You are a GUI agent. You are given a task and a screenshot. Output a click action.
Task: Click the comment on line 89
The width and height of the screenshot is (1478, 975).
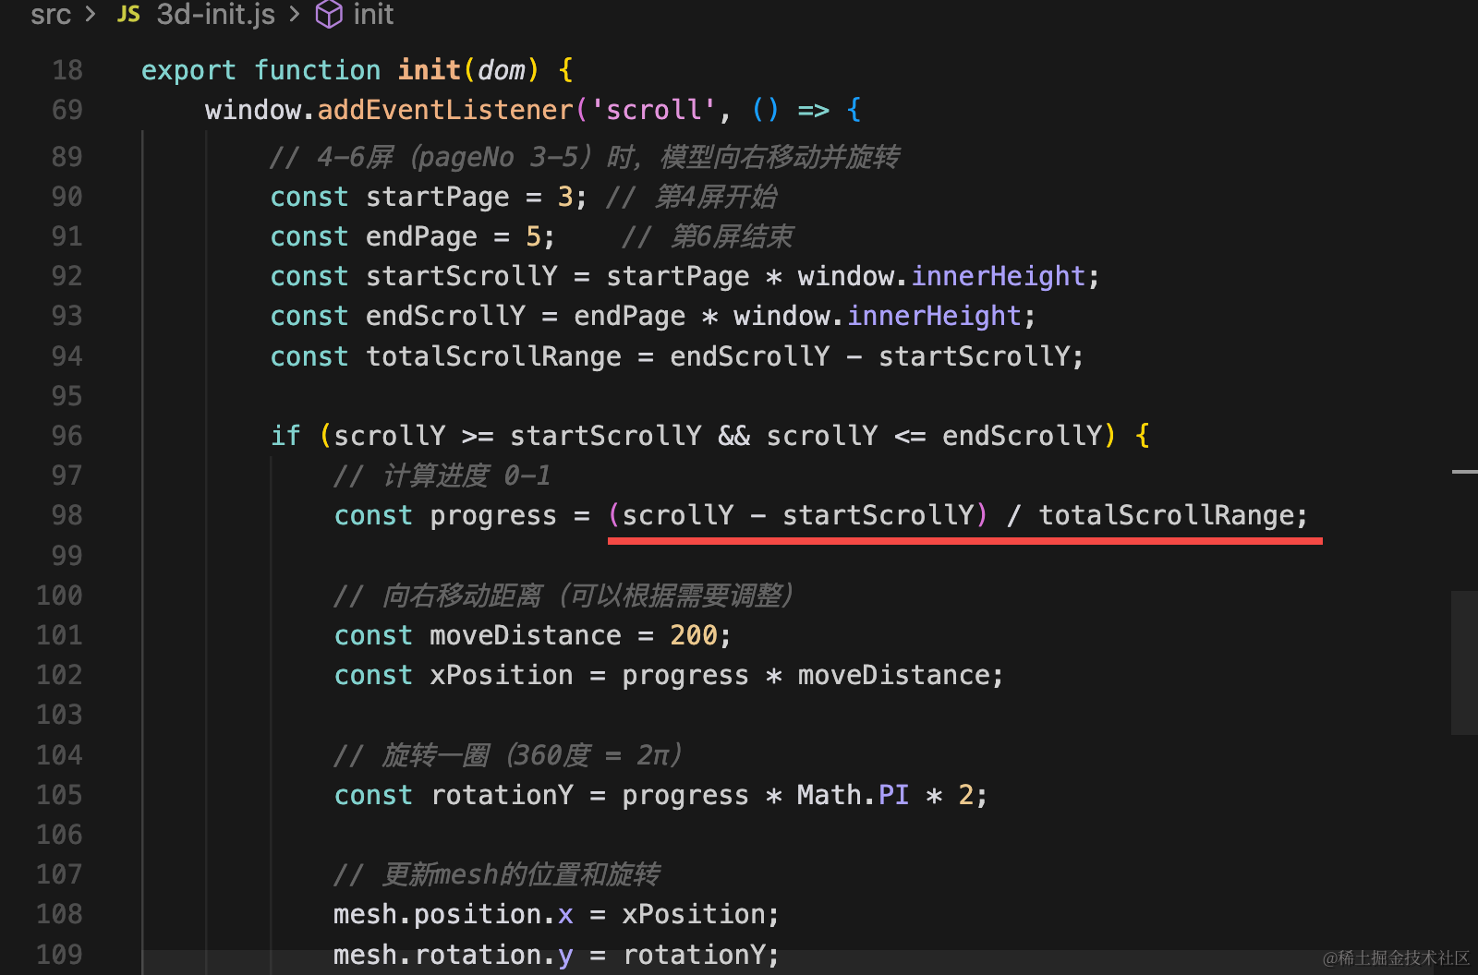585,157
